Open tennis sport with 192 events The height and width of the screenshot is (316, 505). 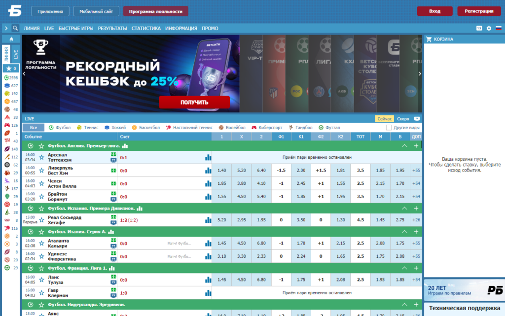[11, 94]
